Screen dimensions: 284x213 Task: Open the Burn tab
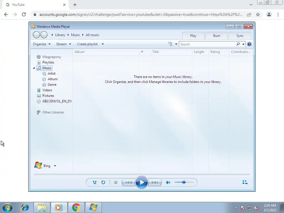217,36
